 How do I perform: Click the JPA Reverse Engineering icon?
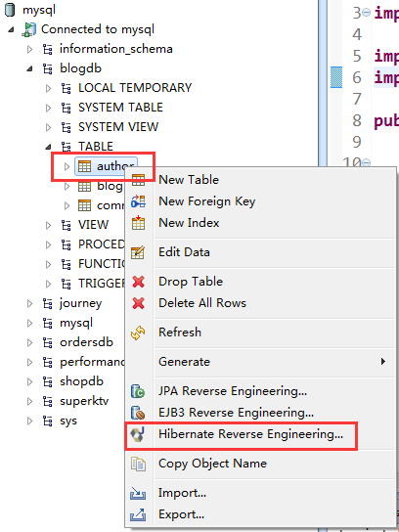[138, 391]
